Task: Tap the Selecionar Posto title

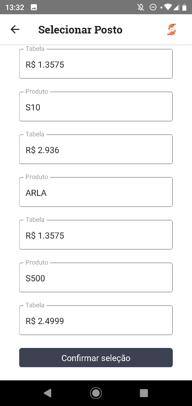Action: tap(80, 30)
